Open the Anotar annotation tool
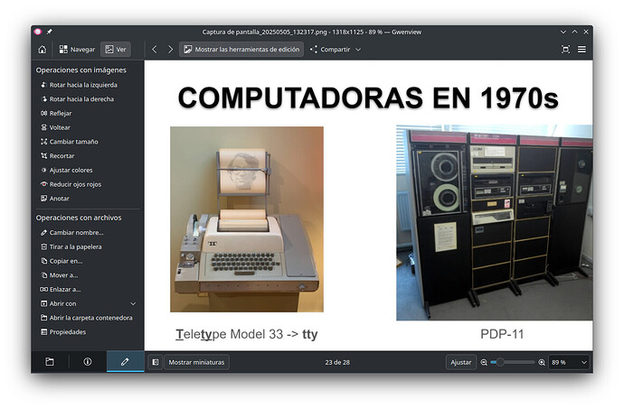This screenshot has width=624, height=409. coord(54,199)
